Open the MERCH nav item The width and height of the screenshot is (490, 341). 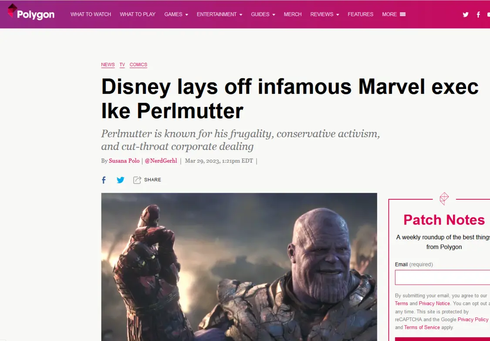click(293, 14)
